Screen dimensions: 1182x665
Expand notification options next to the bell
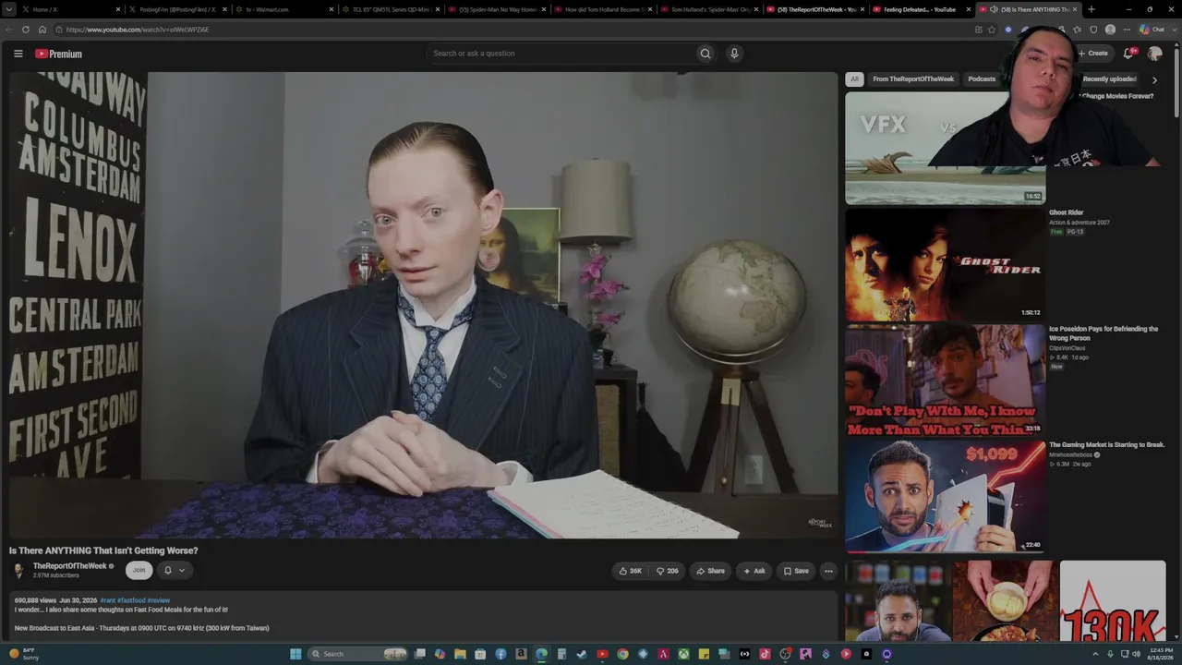pyautogui.click(x=182, y=571)
